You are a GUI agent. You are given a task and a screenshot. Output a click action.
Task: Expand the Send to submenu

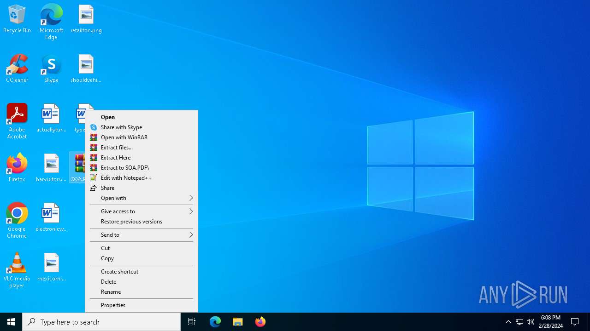coord(142,235)
